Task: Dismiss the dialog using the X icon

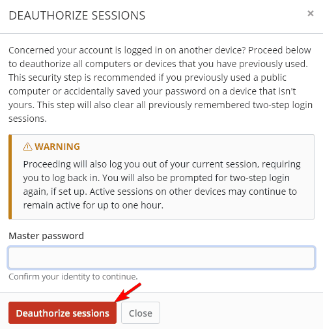Action: [x=311, y=14]
